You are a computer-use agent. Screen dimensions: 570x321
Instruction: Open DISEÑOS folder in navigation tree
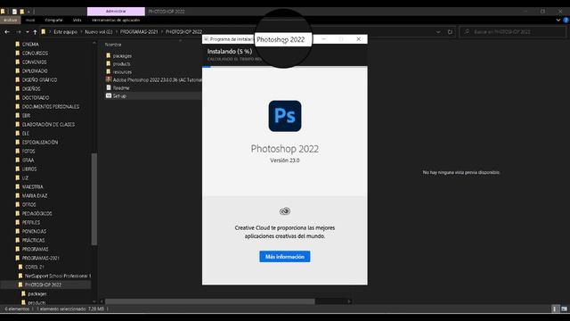pos(31,89)
